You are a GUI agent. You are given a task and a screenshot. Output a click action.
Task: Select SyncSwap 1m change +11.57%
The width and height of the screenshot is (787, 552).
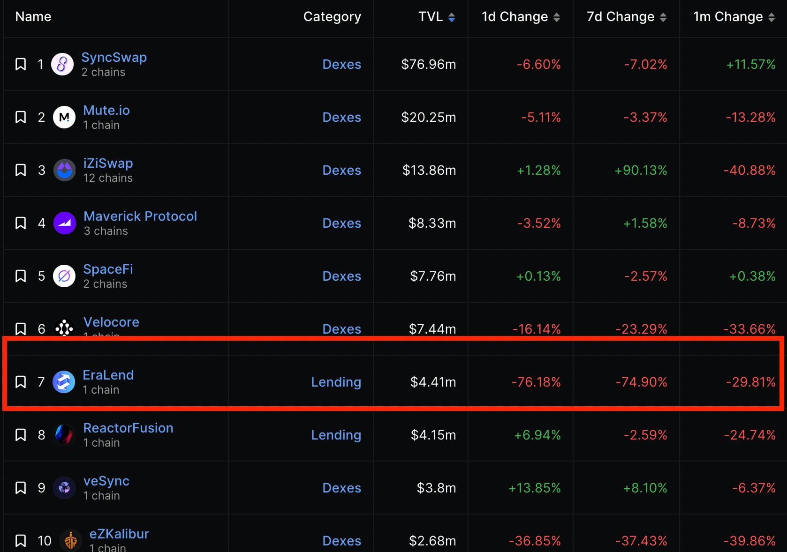[750, 64]
